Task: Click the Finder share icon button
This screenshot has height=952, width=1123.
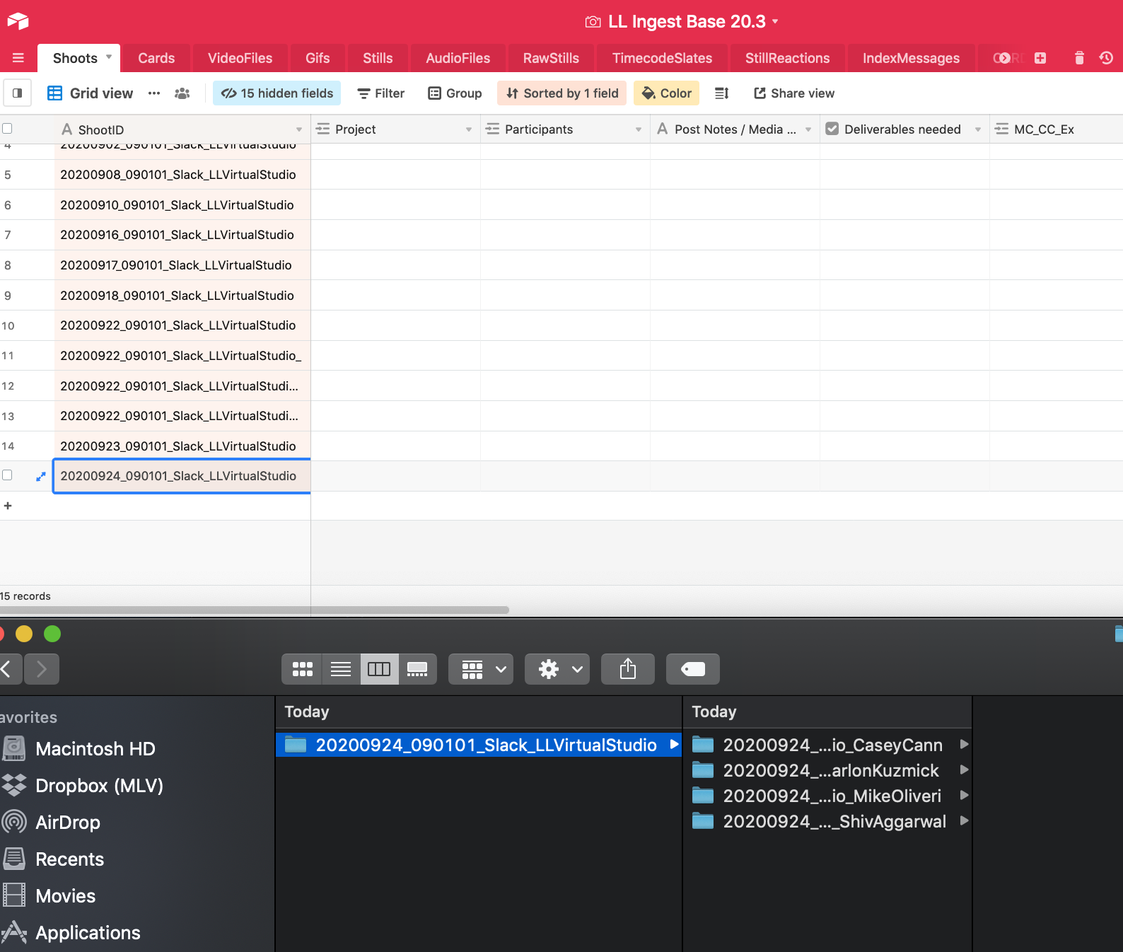Action: 627,669
